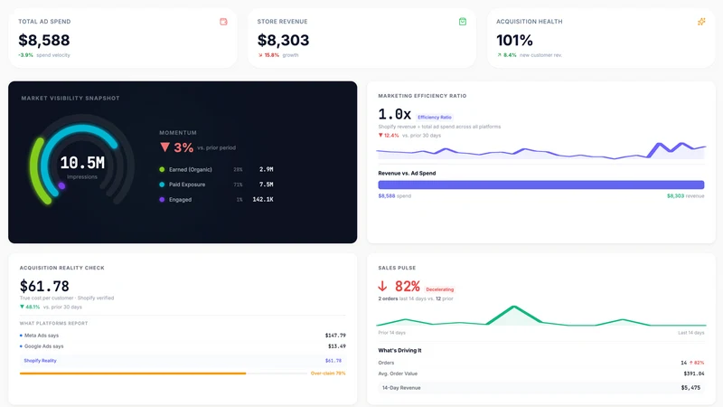The width and height of the screenshot is (723, 407).
Task: Click the cyan dot beside Paid Exposure
Action: coord(162,185)
